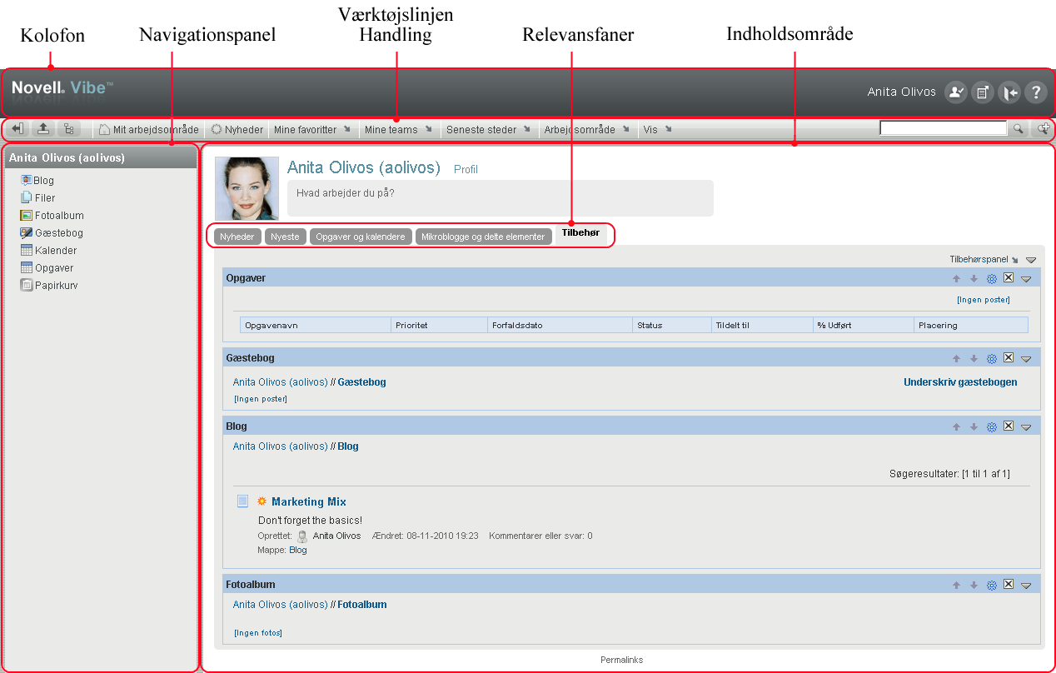
Task: Click the orange sun icon beside Marketing Mix
Action: point(262,501)
